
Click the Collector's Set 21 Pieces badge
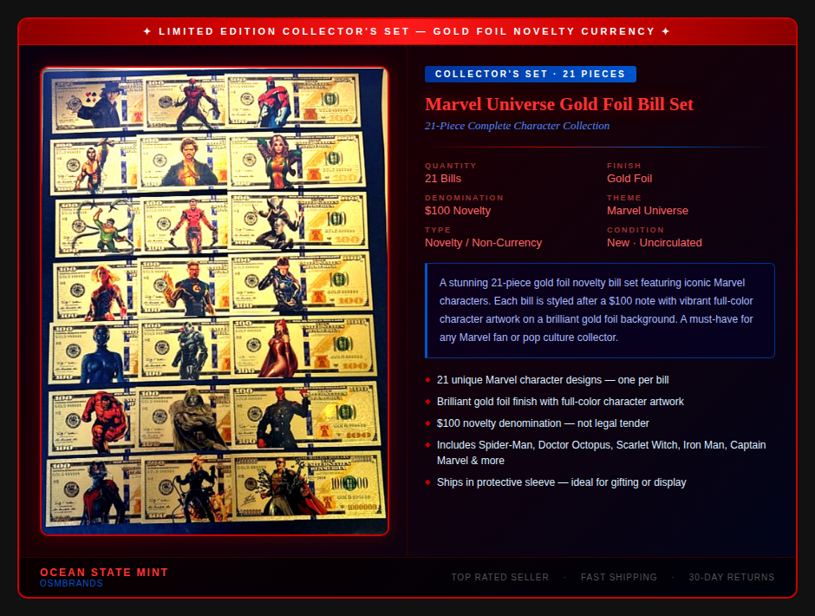pyautogui.click(x=530, y=74)
